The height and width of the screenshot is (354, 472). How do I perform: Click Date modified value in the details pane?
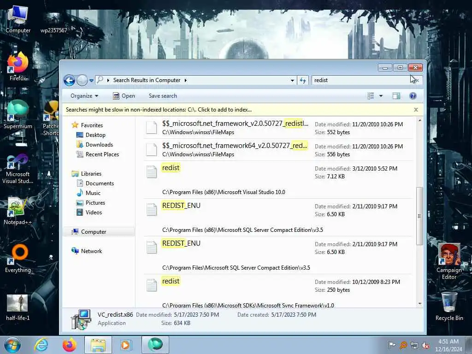coord(196,315)
